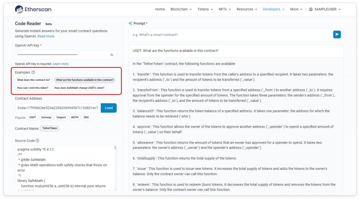Click the Read more link
This screenshot has width=360, height=200.
tap(46, 36)
